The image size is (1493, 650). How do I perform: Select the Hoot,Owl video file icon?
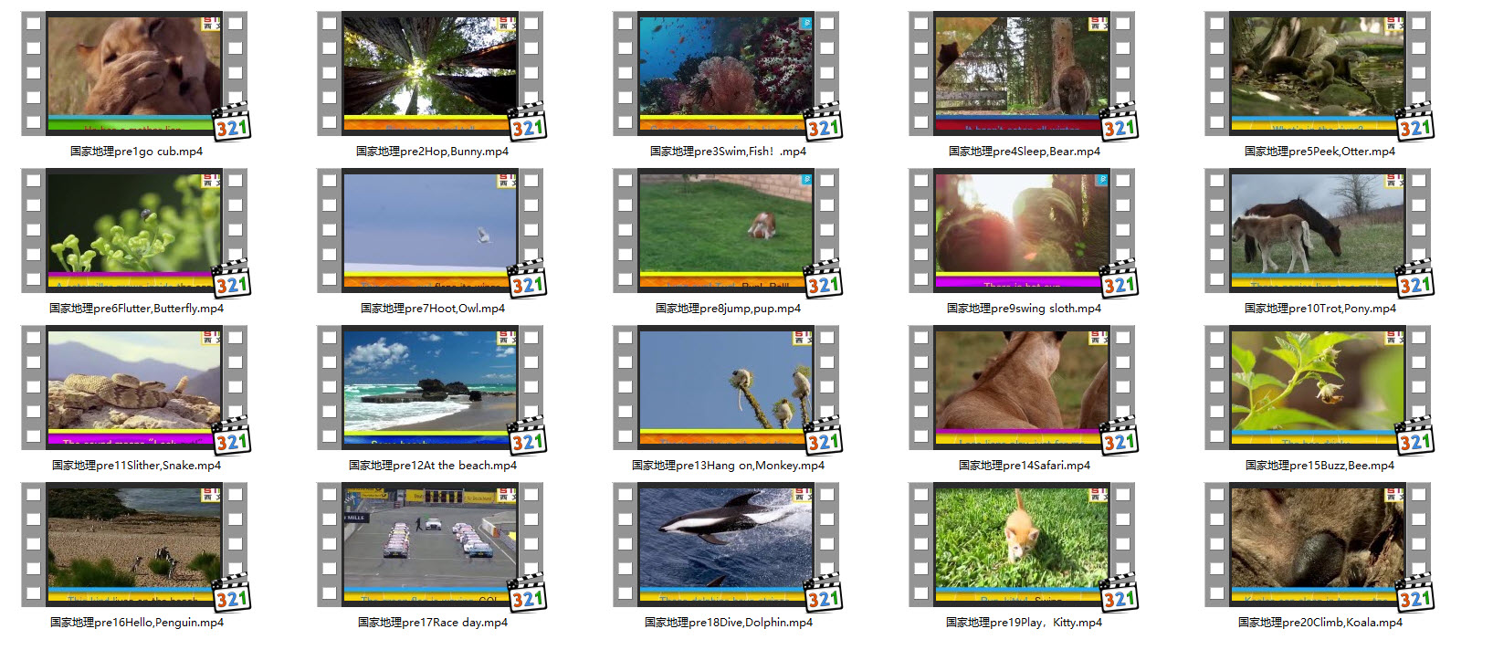pyautogui.click(x=431, y=232)
